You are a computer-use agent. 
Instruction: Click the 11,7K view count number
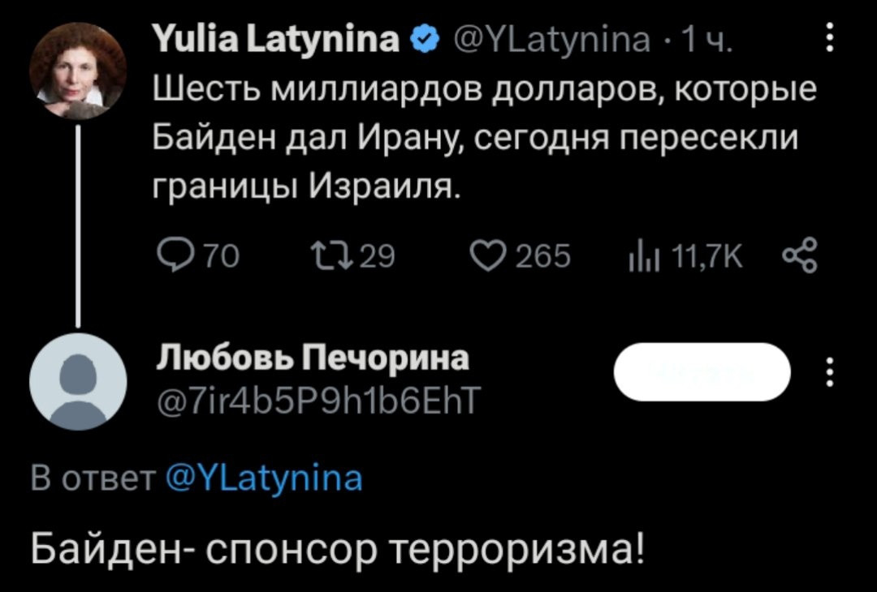pyautogui.click(x=702, y=257)
